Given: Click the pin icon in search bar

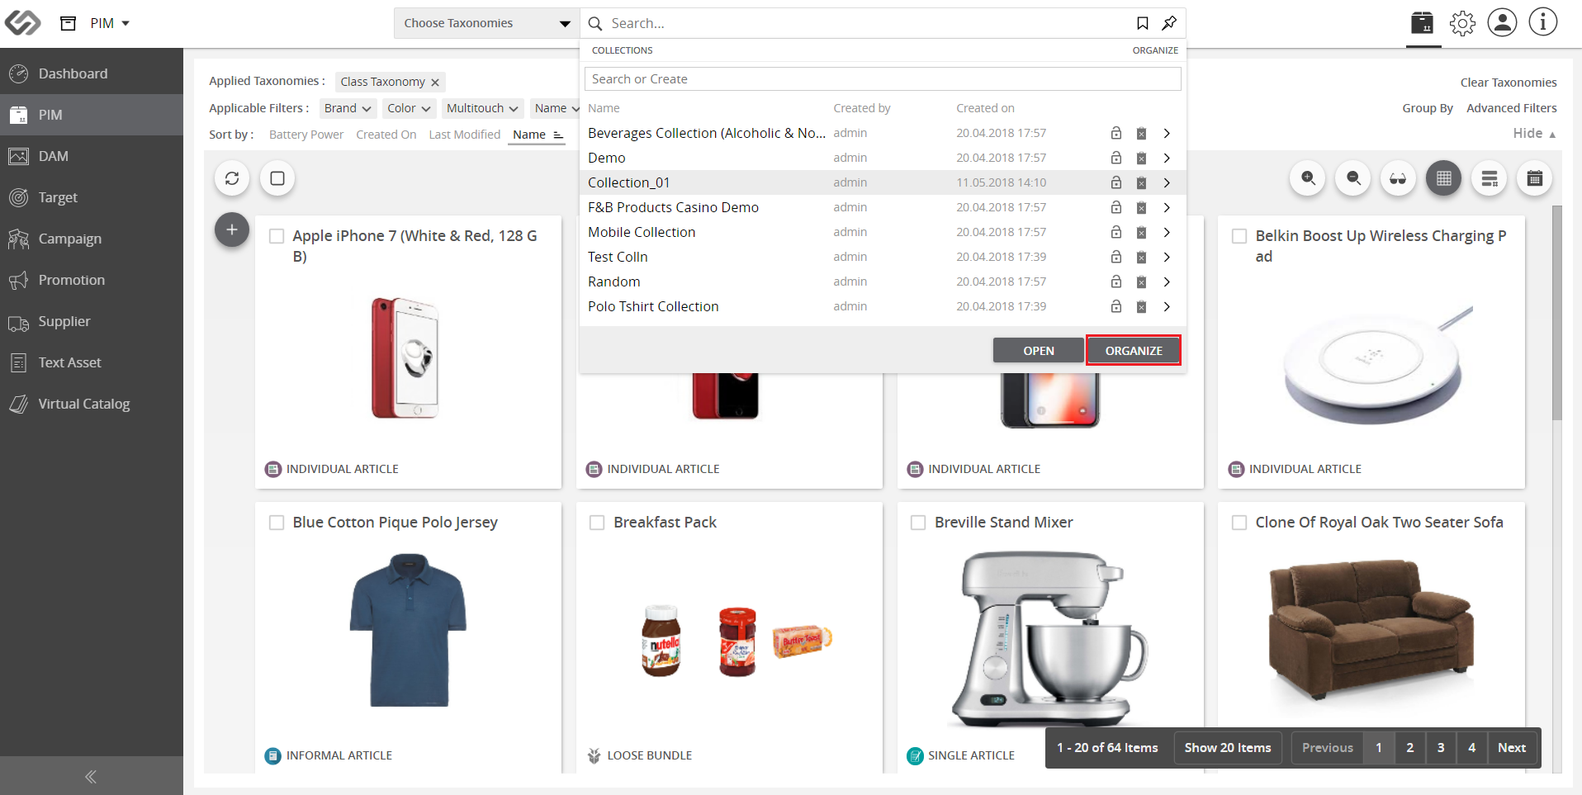Looking at the screenshot, I should pos(1169,23).
